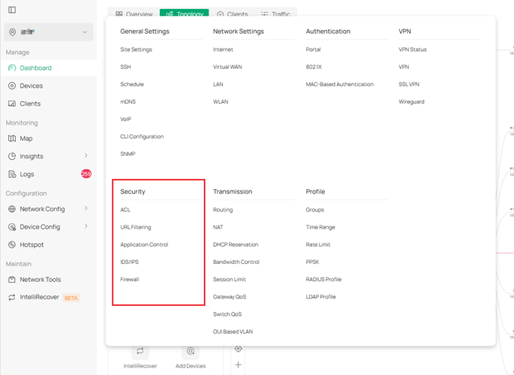This screenshot has height=375, width=514.
Task: Open DHCP Reservation
Action: (x=236, y=244)
